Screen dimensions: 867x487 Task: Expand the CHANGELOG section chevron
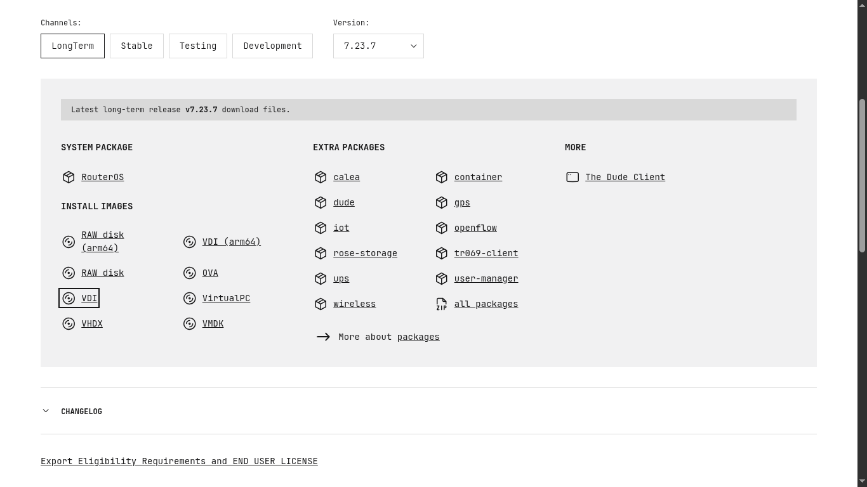(x=46, y=411)
